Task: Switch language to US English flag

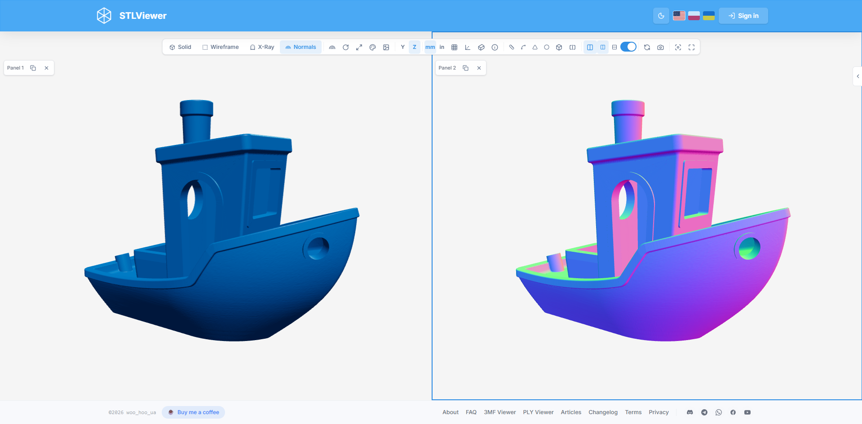Action: [679, 16]
